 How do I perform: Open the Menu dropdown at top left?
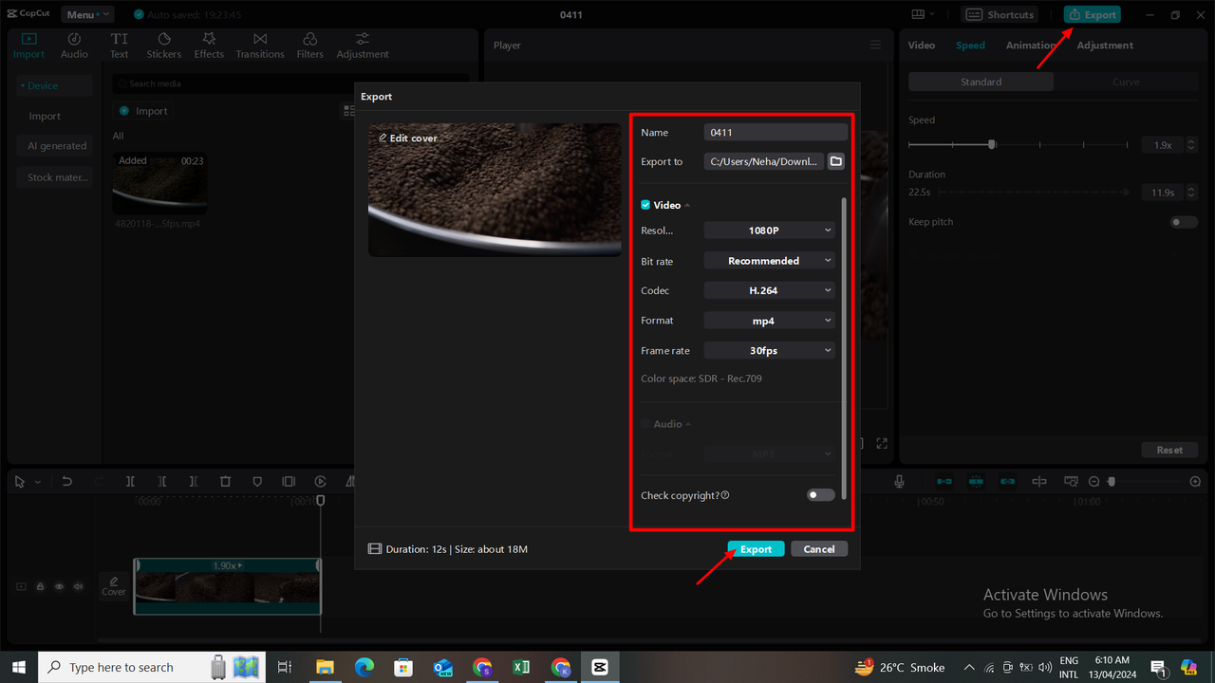86,13
